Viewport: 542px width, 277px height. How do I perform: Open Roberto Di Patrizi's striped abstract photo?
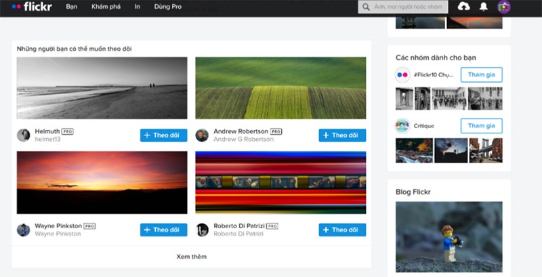coord(280,183)
